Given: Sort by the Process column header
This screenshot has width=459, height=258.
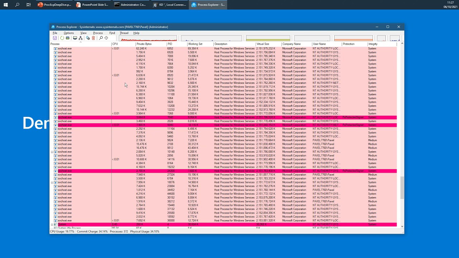Looking at the screenshot, I should pyautogui.click(x=80, y=44).
